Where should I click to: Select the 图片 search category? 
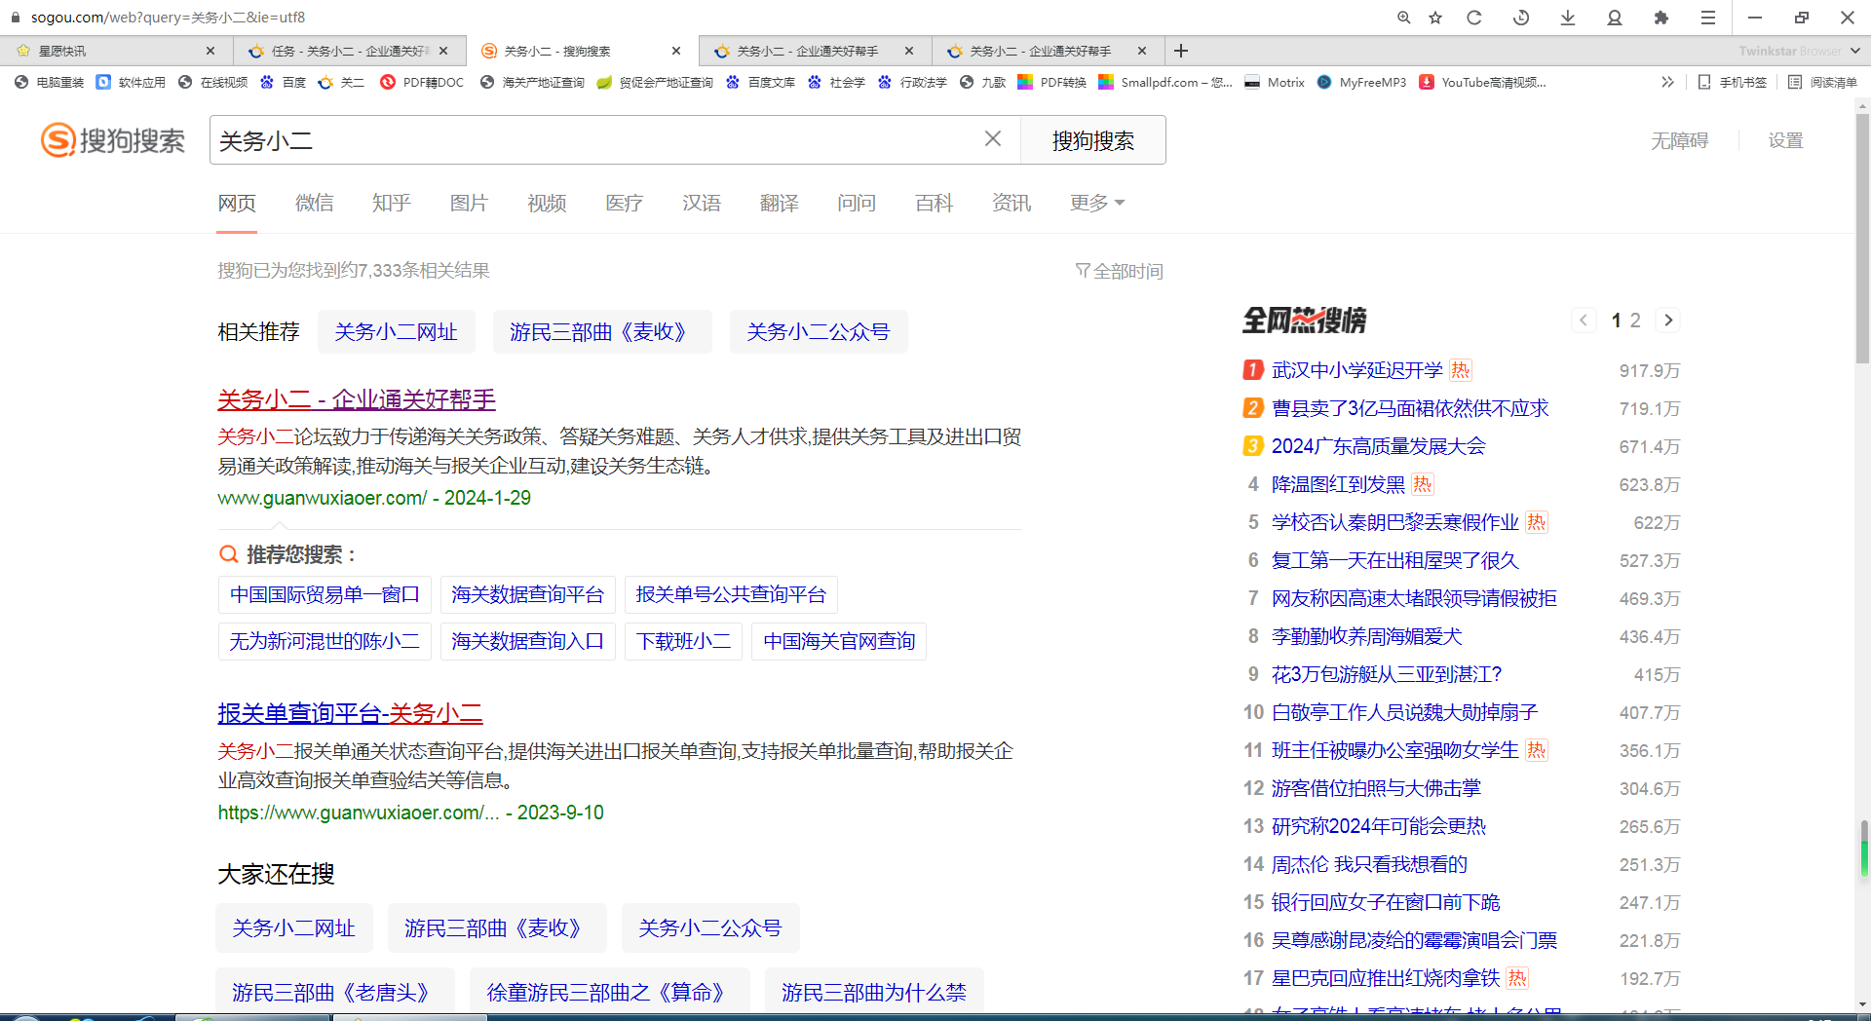tap(469, 203)
